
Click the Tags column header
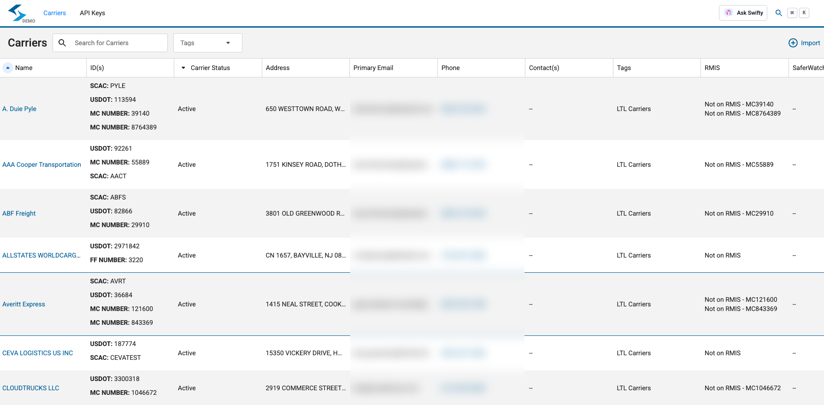click(x=624, y=68)
